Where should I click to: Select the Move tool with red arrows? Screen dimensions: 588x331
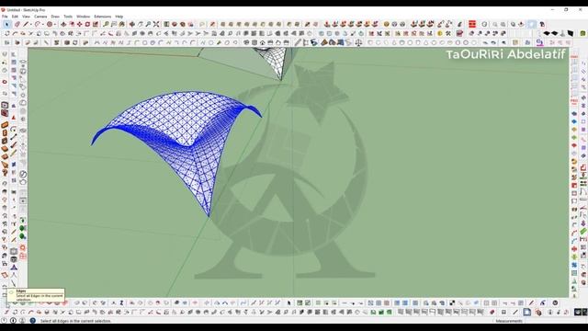79,25
